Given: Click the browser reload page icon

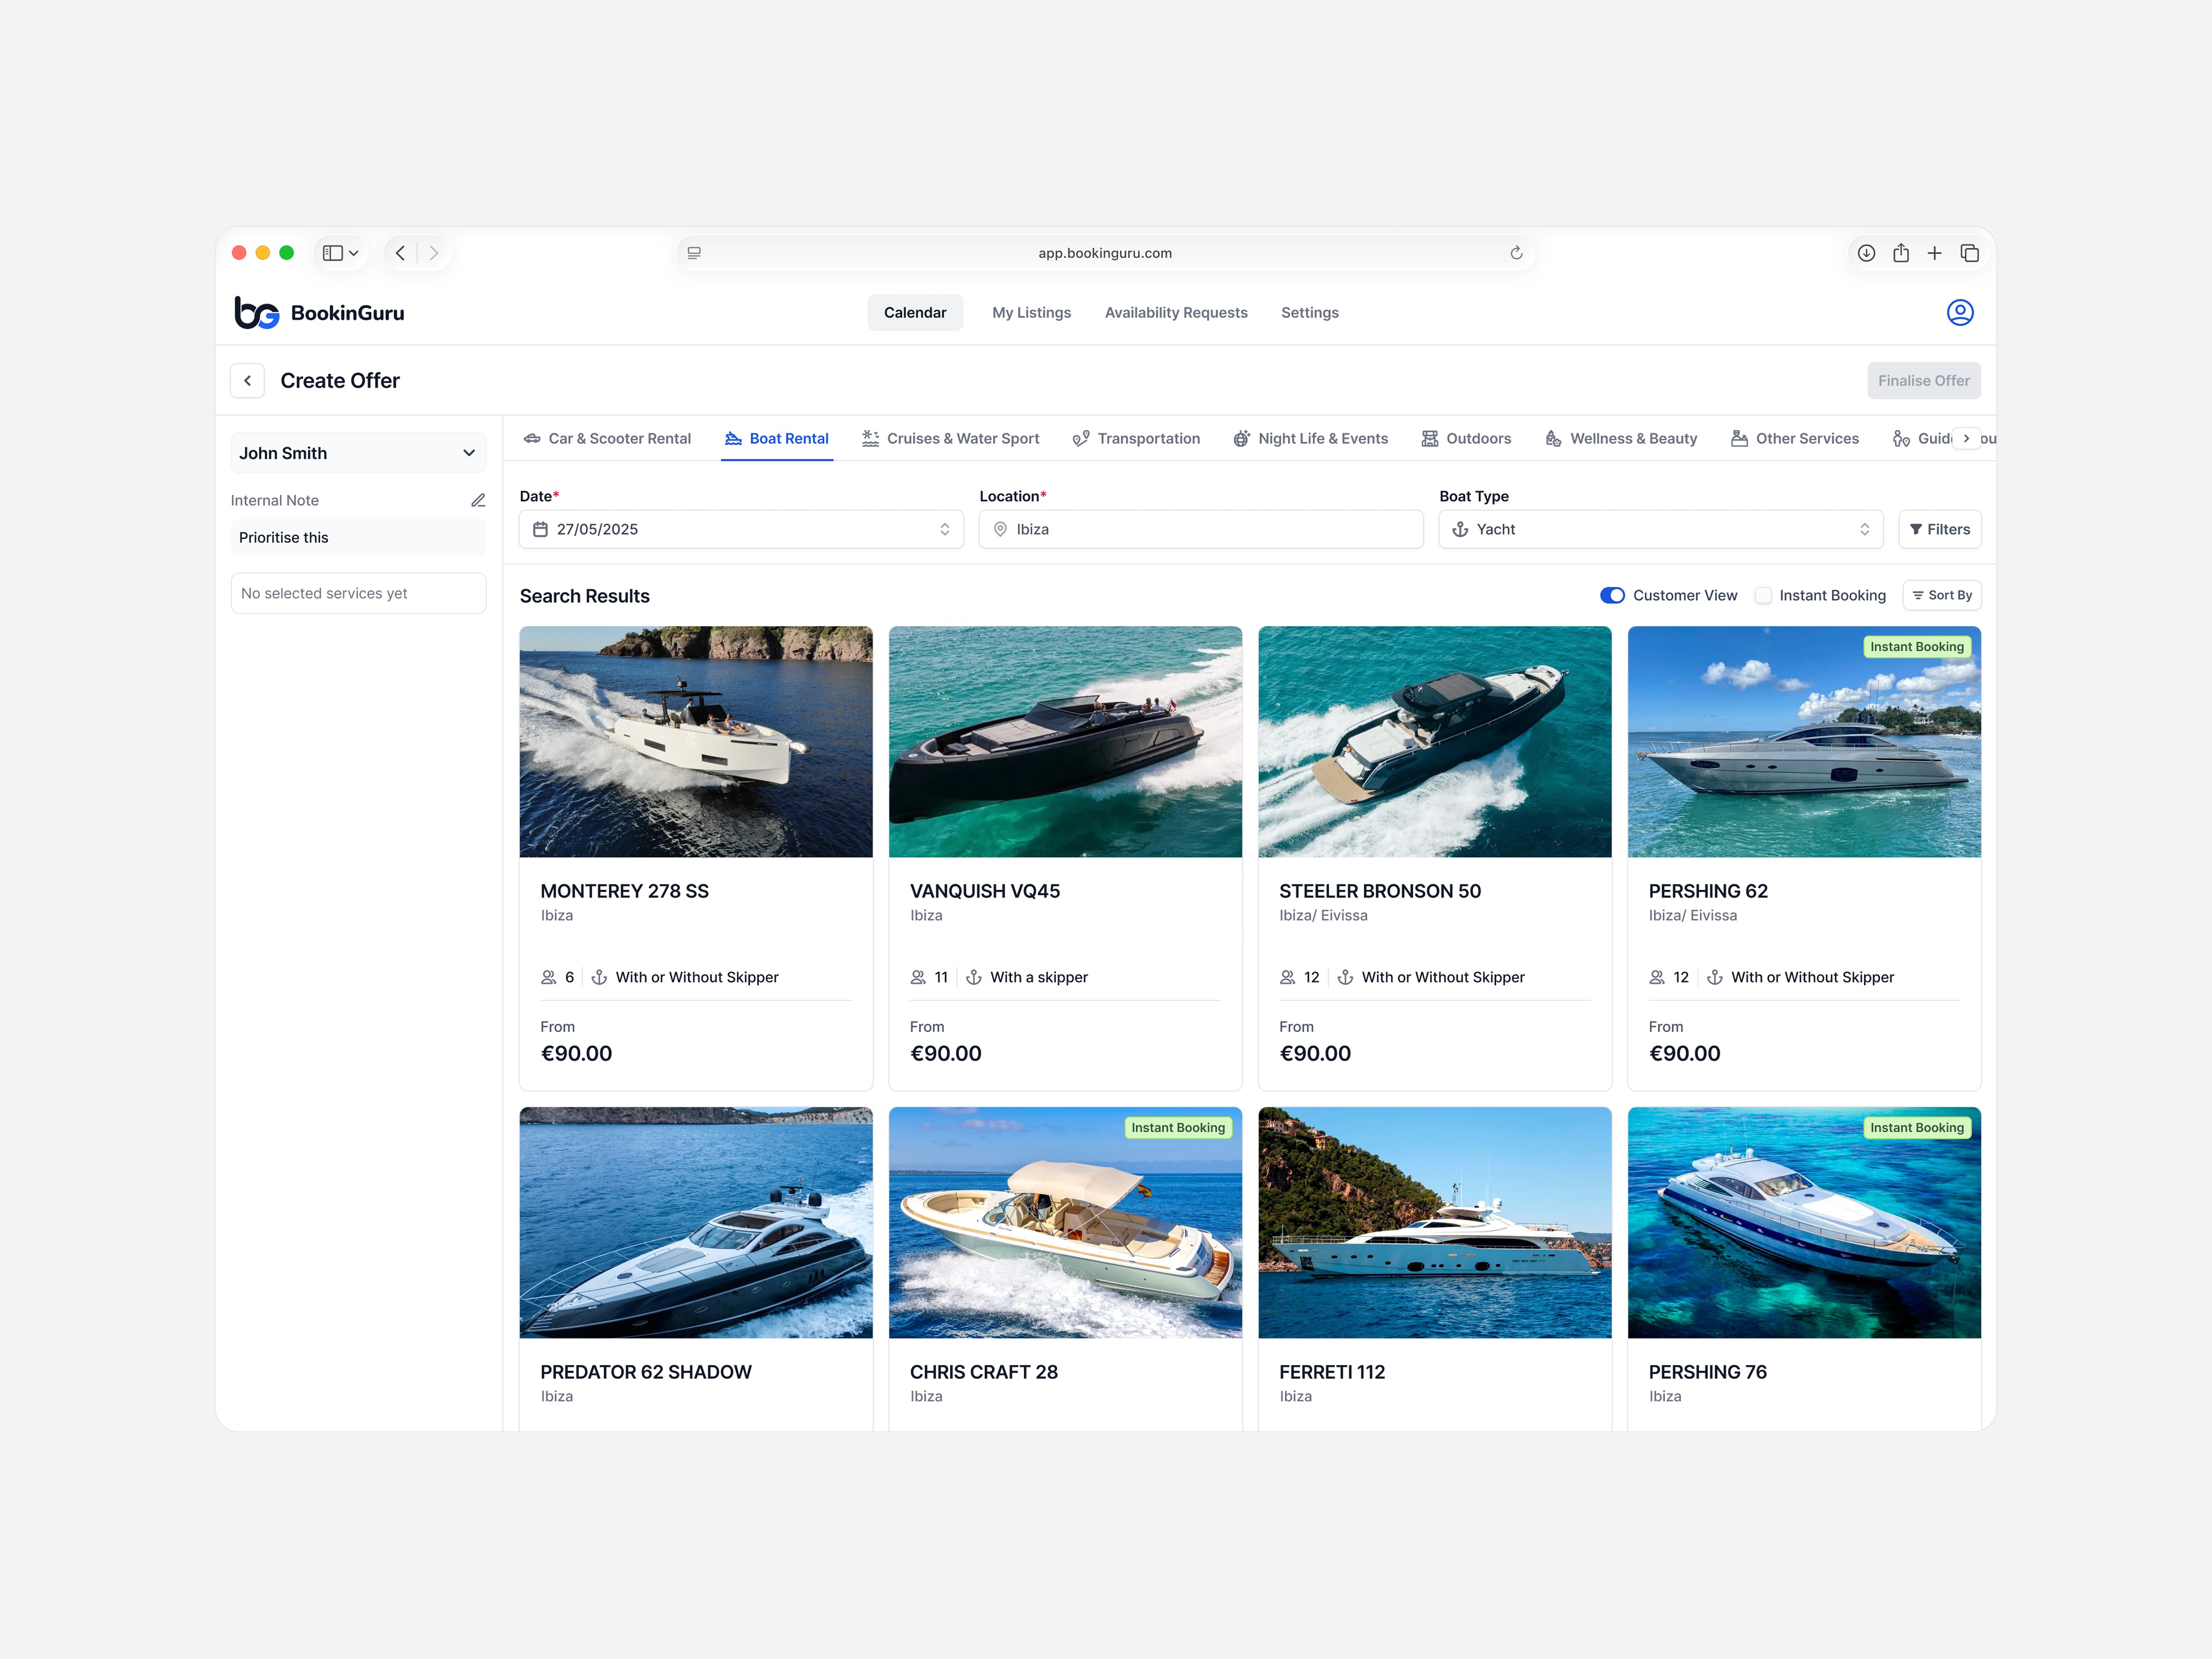Looking at the screenshot, I should click(1516, 253).
